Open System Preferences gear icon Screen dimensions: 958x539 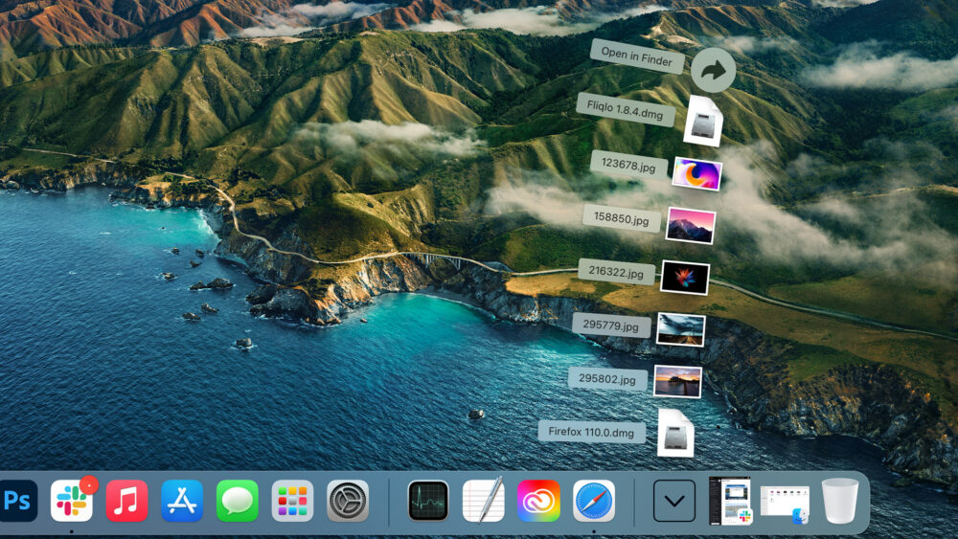tap(348, 501)
